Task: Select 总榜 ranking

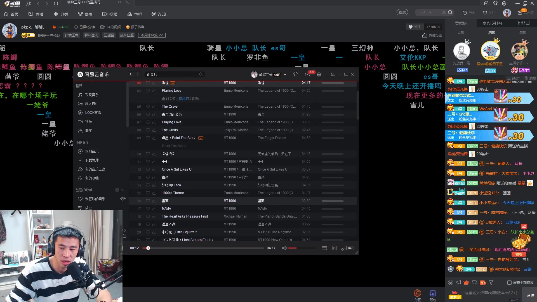Action: pyautogui.click(x=523, y=32)
